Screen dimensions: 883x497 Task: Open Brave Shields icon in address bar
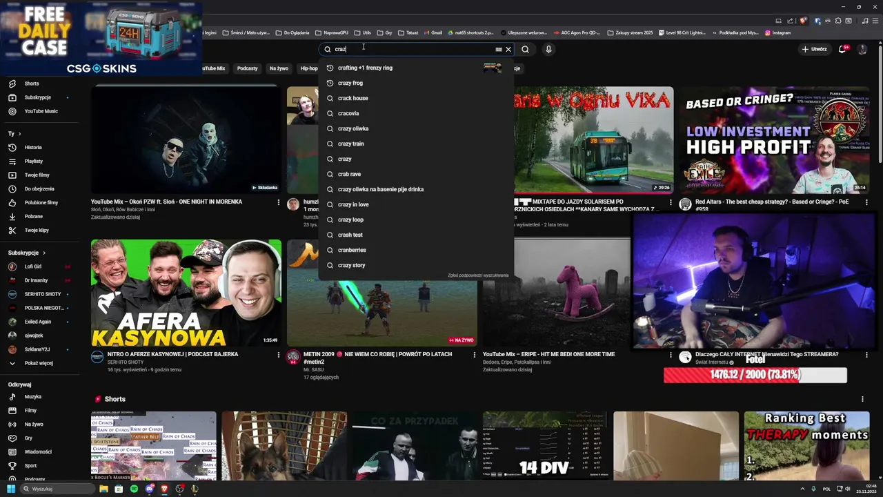(803, 21)
